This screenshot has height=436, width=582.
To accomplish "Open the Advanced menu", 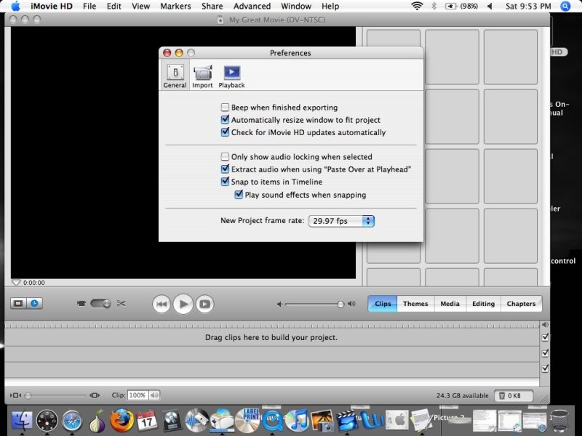I will click(252, 7).
